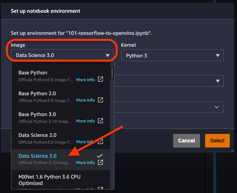Open More Info link for Base Python 2.0
Screen dimensions: 237x193
86,100
